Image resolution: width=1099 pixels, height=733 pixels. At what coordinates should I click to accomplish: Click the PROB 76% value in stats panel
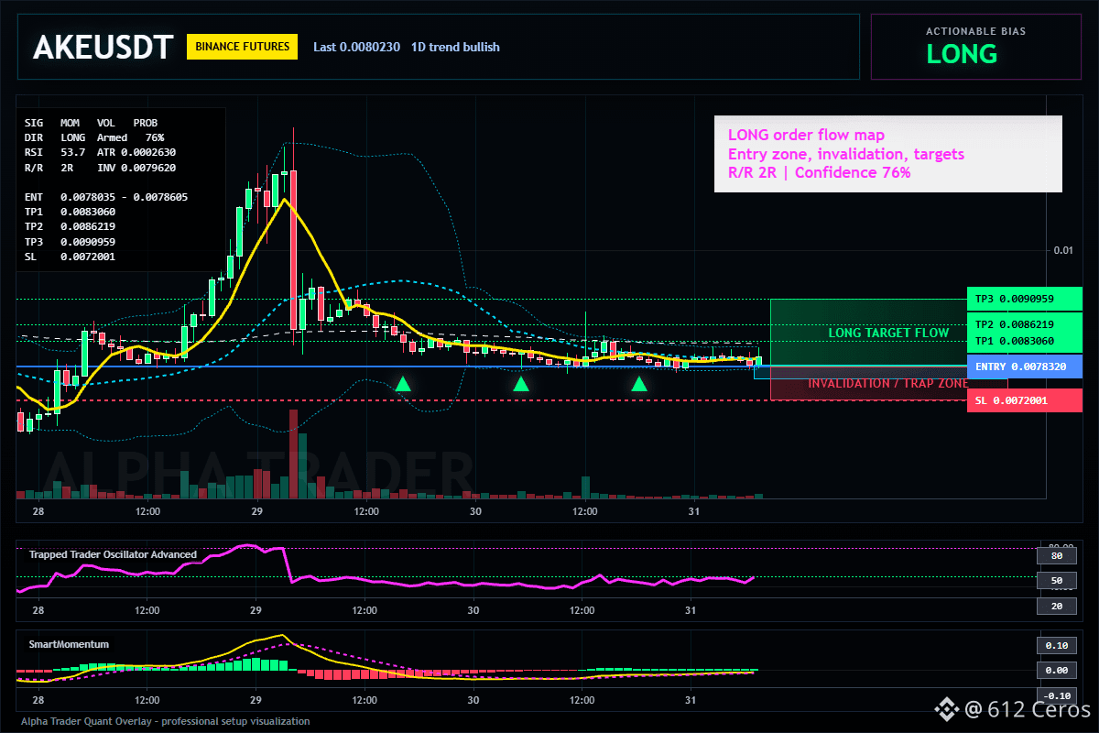pyautogui.click(x=154, y=137)
